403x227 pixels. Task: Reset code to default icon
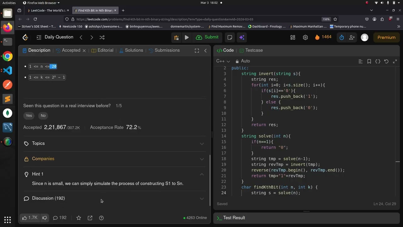pos(386,61)
